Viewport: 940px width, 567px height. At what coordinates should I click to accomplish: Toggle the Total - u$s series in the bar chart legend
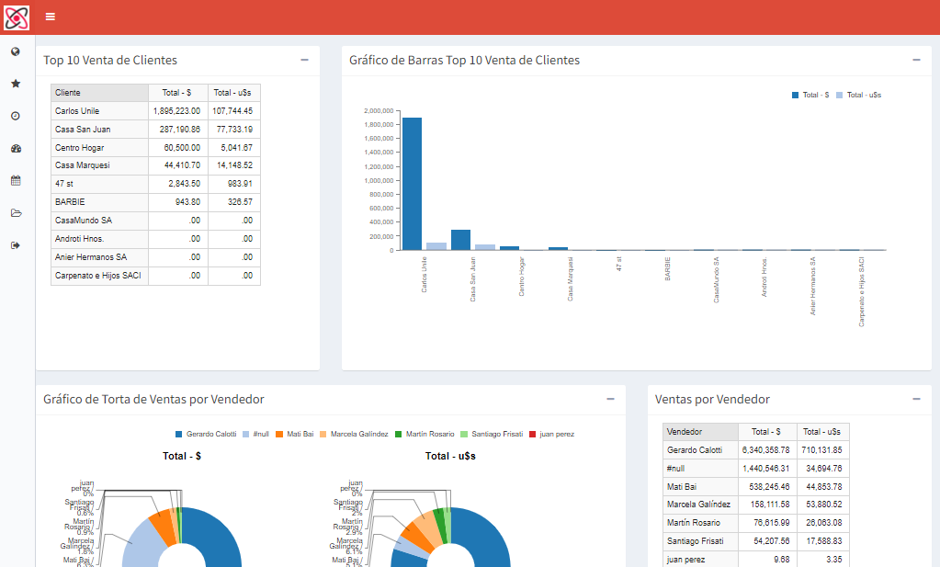(859, 95)
